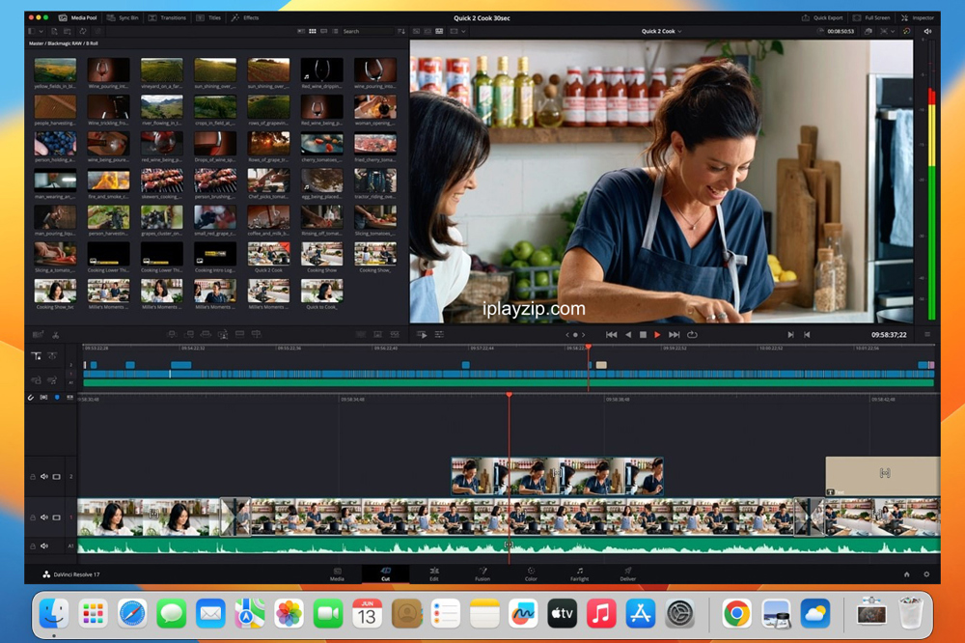965x643 pixels.
Task: Click the ripple overwrite icon
Action: [x=206, y=334]
